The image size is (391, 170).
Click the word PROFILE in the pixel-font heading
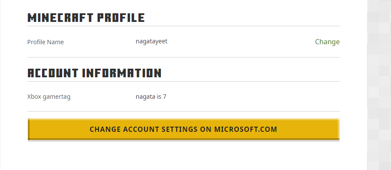click(x=121, y=18)
